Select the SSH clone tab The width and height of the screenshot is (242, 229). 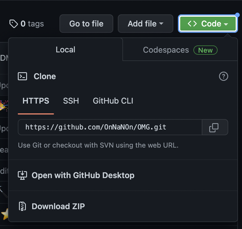(71, 101)
